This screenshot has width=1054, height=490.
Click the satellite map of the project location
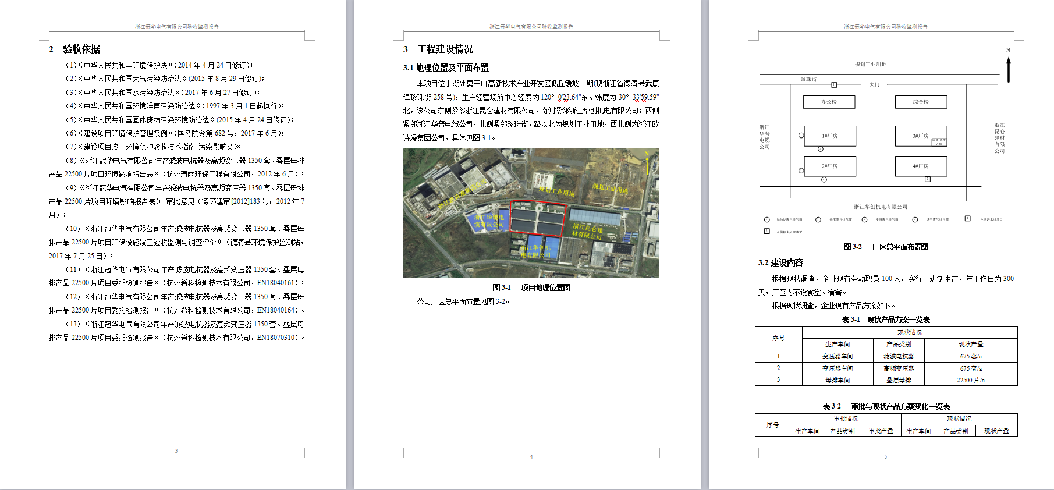point(531,212)
